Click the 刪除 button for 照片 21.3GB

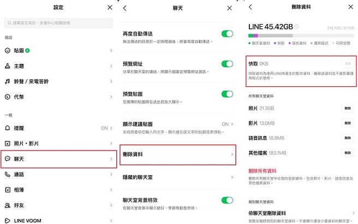pos(348,108)
